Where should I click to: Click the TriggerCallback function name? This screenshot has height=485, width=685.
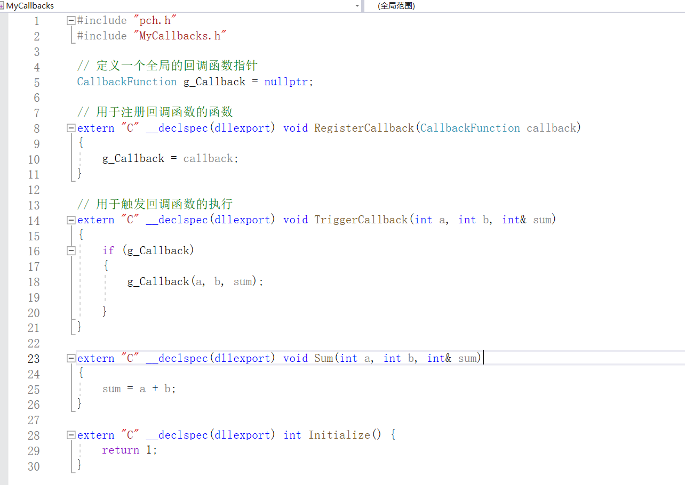pyautogui.click(x=360, y=220)
